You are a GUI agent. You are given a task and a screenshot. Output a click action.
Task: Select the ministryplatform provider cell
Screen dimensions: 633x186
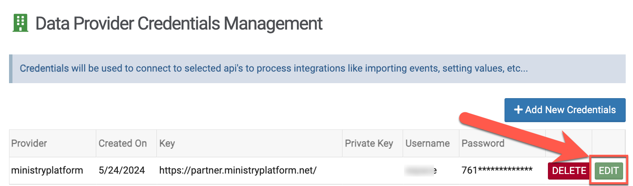pos(47,171)
